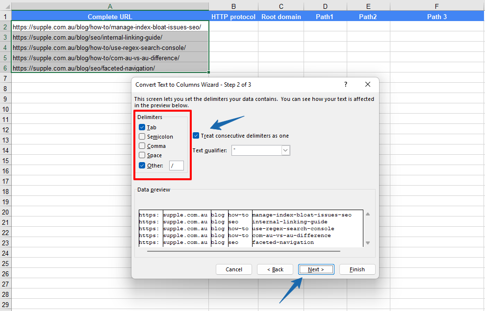Cancel the Text to Columns wizard
485x311 pixels.
234,269
